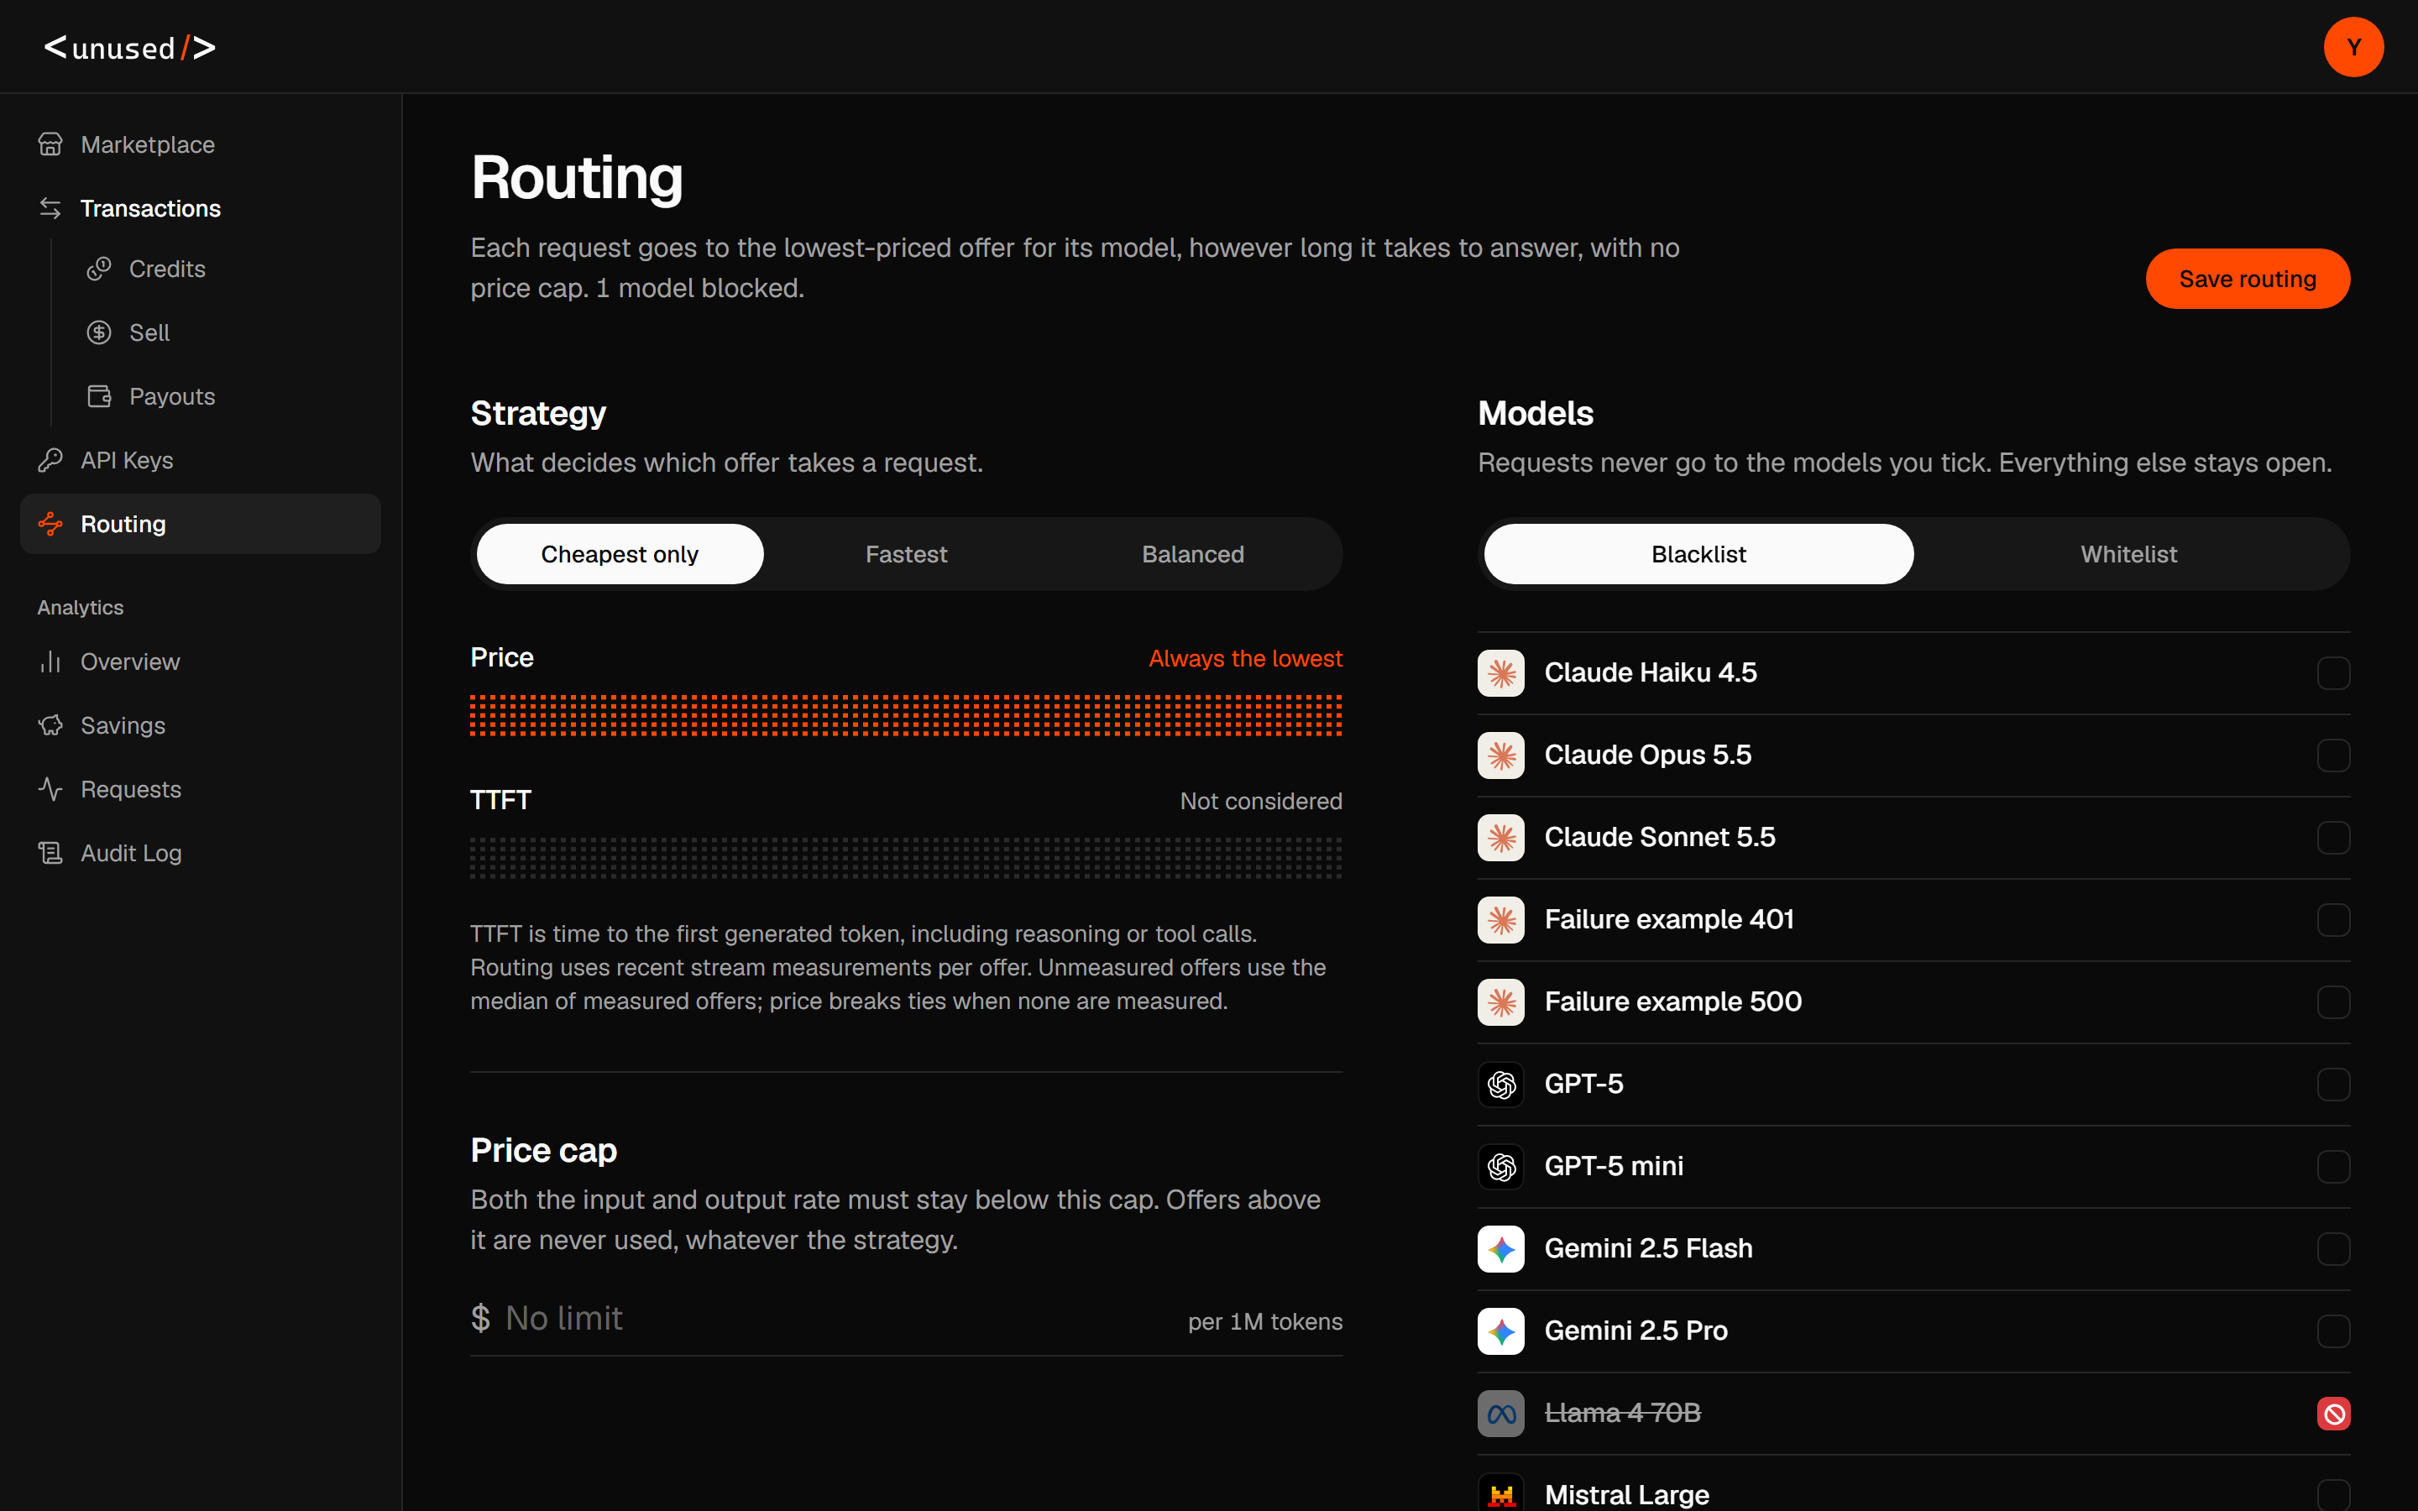Click the API Keys key icon
This screenshot has height=1511, width=2418.
(50, 461)
